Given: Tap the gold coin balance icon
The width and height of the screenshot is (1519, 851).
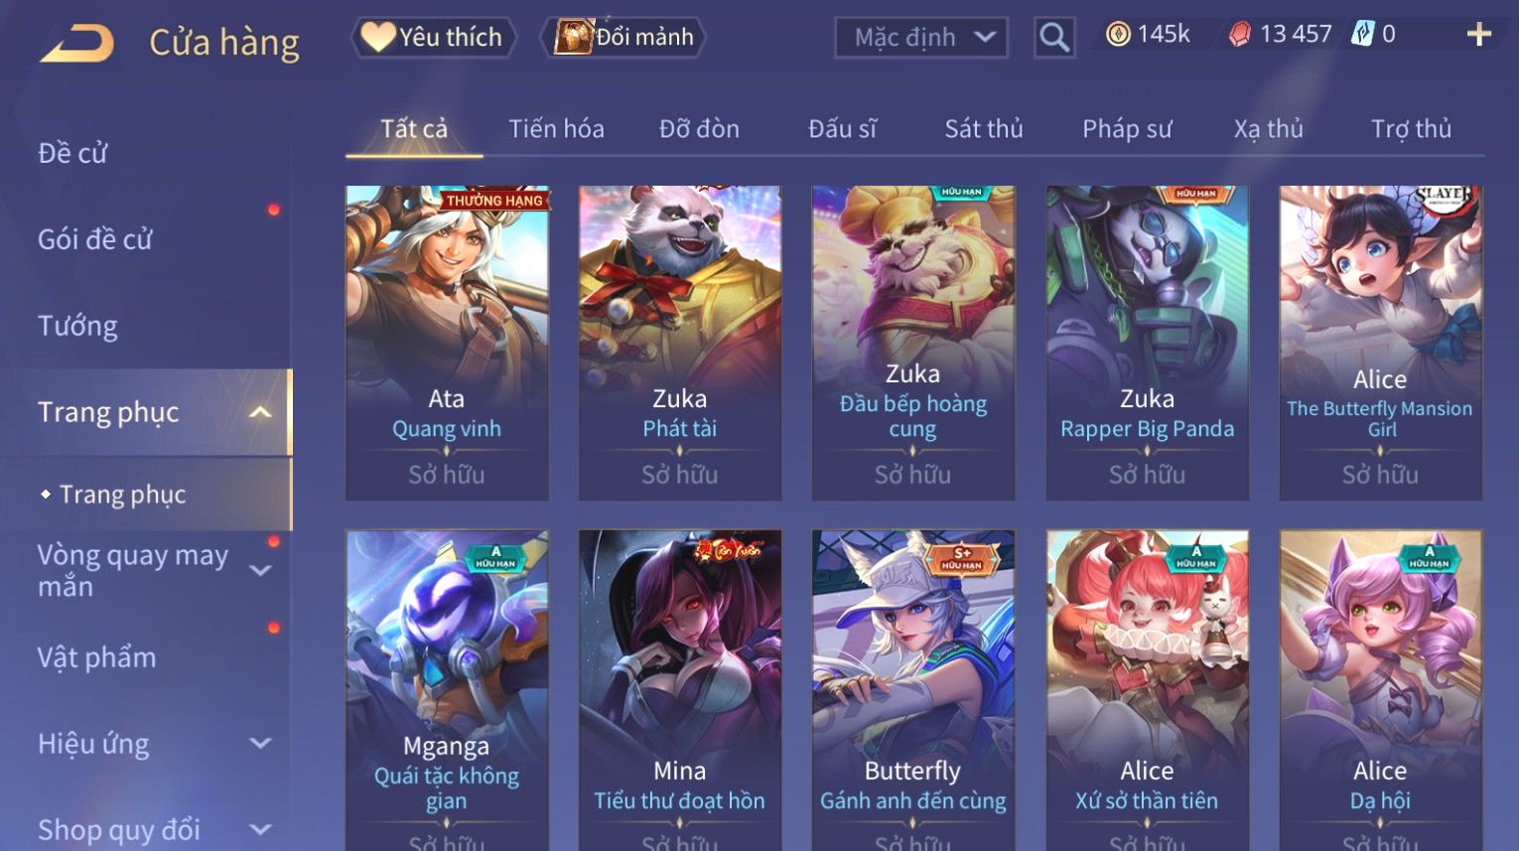Looking at the screenshot, I should pos(1118,35).
